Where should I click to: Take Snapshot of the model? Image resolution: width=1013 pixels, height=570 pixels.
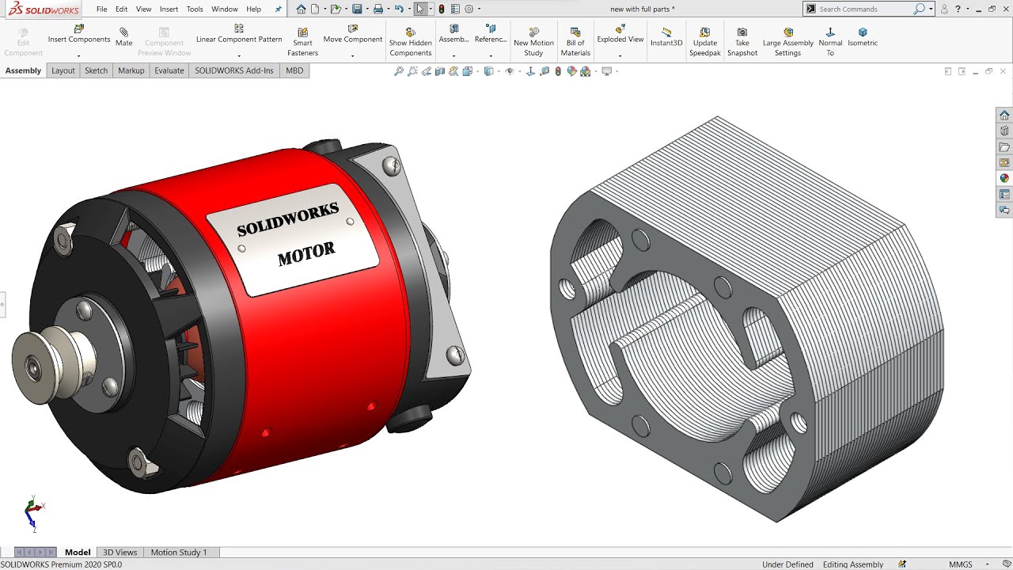(742, 42)
